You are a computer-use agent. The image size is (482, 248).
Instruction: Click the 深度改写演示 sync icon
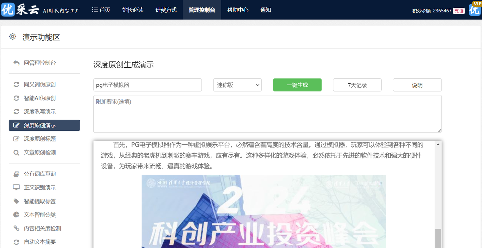click(16, 111)
